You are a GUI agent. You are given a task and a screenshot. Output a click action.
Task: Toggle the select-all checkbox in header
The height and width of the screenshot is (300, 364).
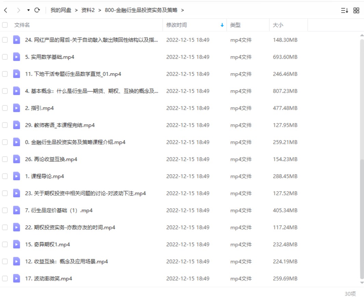5,25
